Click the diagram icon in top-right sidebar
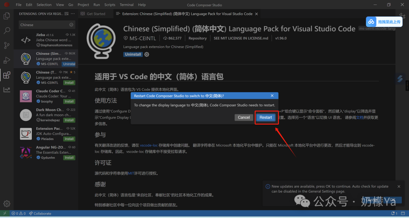This screenshot has height=218, width=409. 402,16
